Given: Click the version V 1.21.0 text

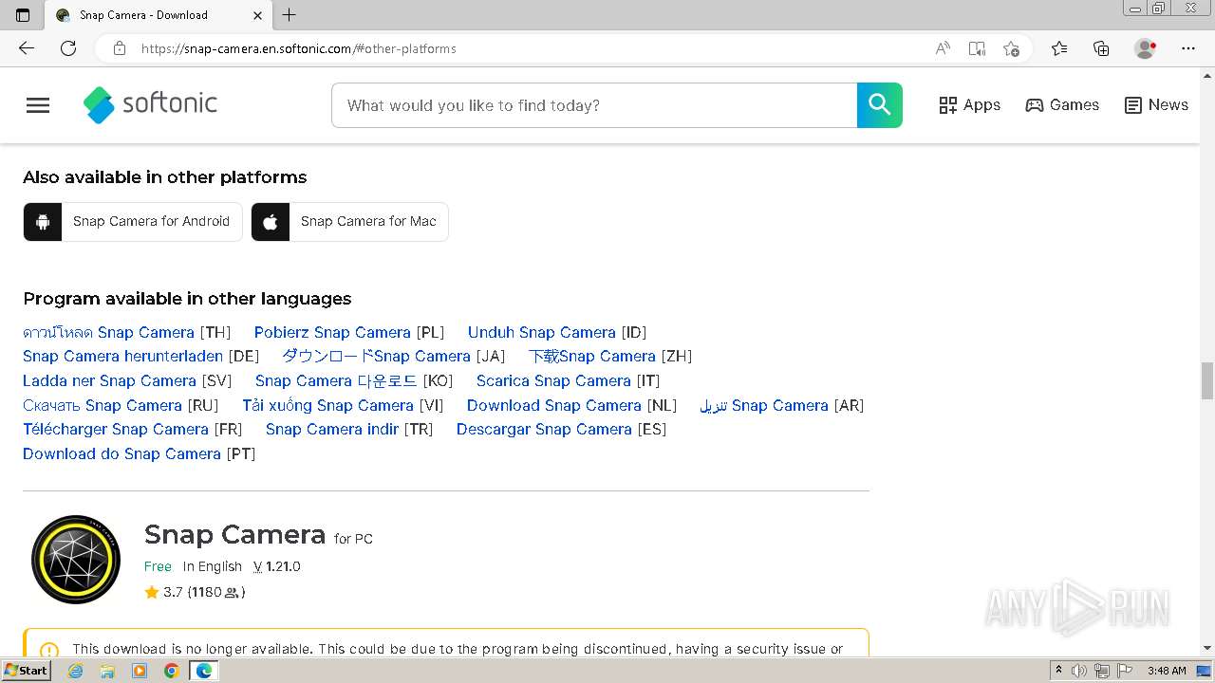Looking at the screenshot, I should pyautogui.click(x=276, y=566).
